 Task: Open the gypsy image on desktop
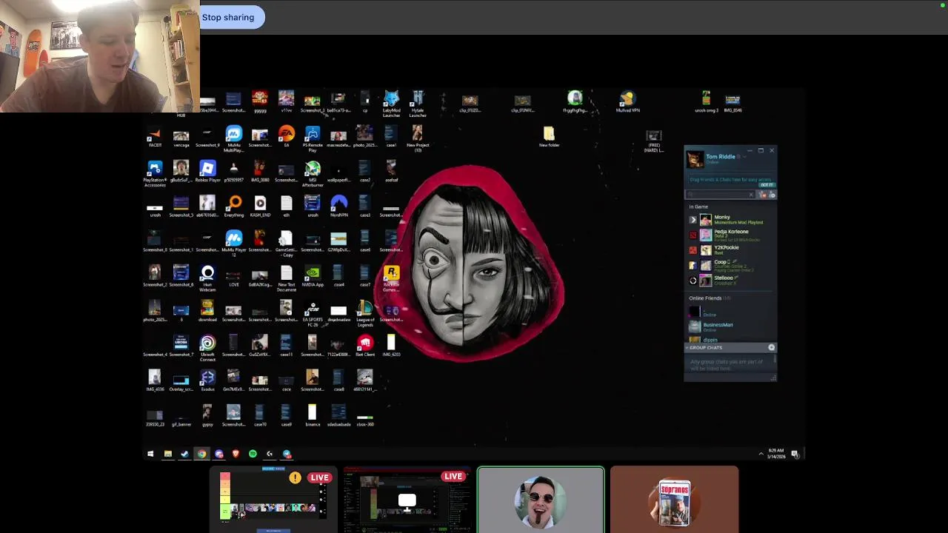click(x=207, y=415)
